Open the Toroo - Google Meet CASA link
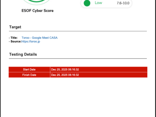156x117 pixels. pos(40,38)
